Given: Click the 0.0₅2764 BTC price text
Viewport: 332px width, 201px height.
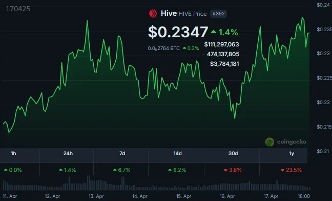Looking at the screenshot, I should pyautogui.click(x=163, y=48).
